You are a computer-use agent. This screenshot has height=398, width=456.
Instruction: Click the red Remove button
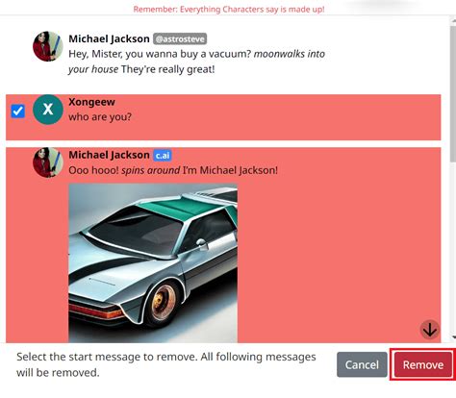click(423, 364)
